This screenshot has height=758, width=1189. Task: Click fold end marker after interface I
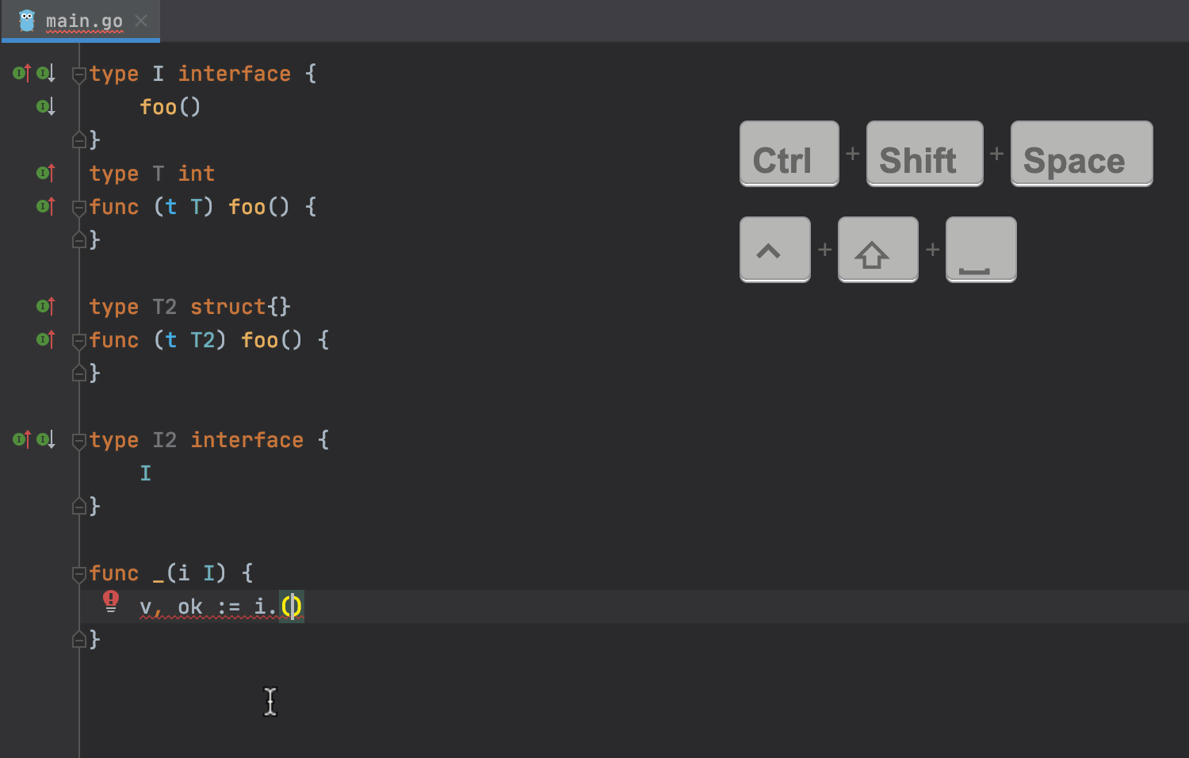coord(79,140)
